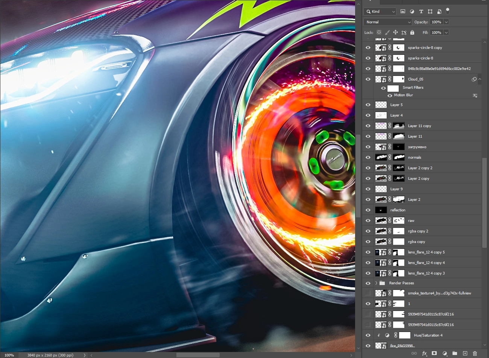
Task: Create a new layer with plus icon
Action: [465, 353]
